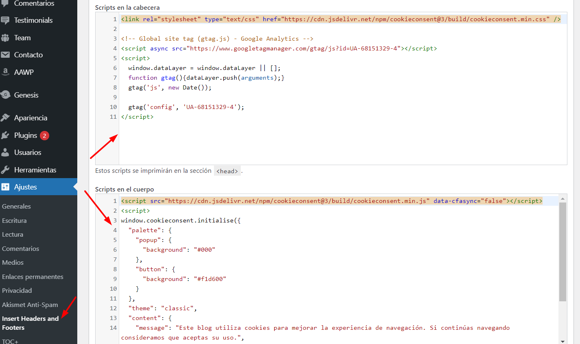The height and width of the screenshot is (344, 580).
Task: Click the Team group icon
Action: point(5,38)
